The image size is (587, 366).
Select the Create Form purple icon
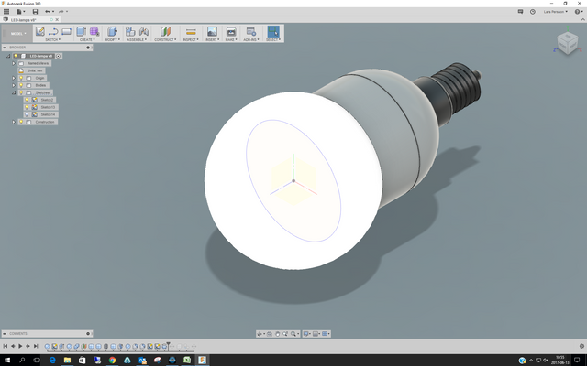tap(94, 31)
